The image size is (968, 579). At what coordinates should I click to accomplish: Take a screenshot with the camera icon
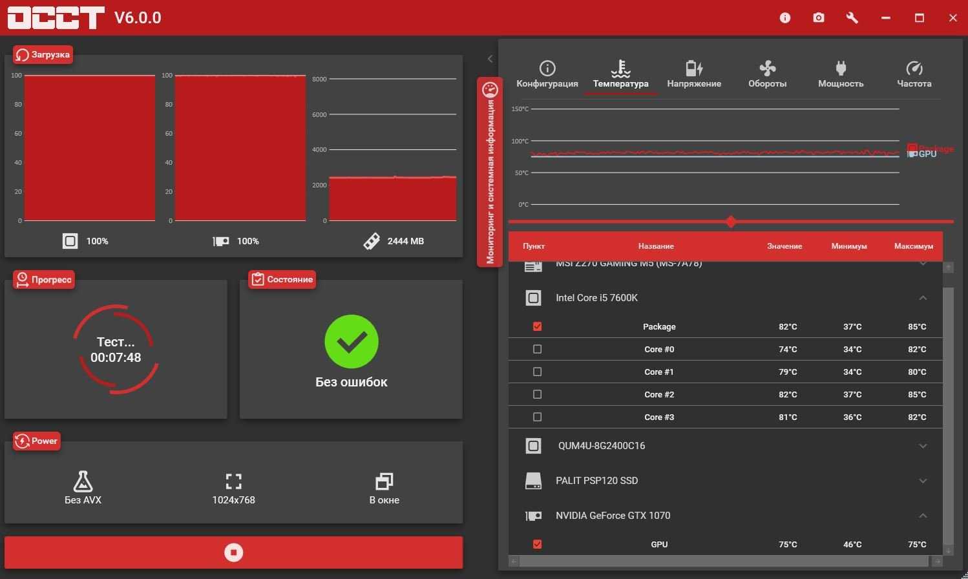(x=818, y=18)
